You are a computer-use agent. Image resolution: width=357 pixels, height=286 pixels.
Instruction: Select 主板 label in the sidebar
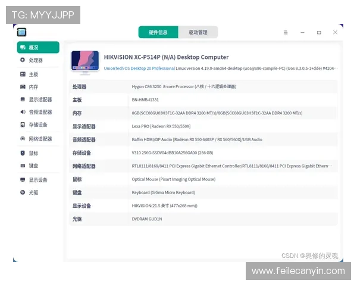33,74
